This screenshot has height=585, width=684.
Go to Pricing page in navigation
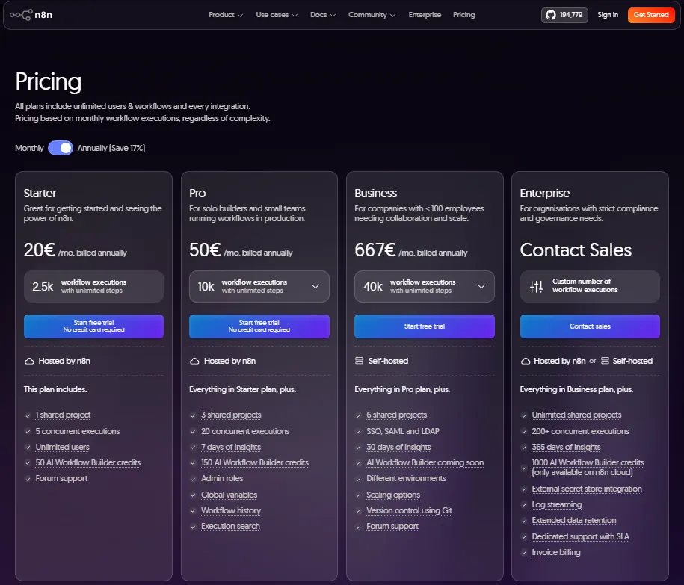pos(463,15)
